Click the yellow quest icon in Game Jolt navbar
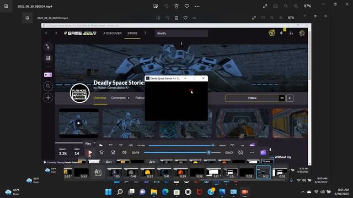The image size is (353, 198). [272, 33]
